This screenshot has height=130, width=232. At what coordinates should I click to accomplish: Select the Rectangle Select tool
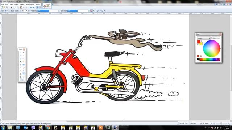click(x=21, y=53)
